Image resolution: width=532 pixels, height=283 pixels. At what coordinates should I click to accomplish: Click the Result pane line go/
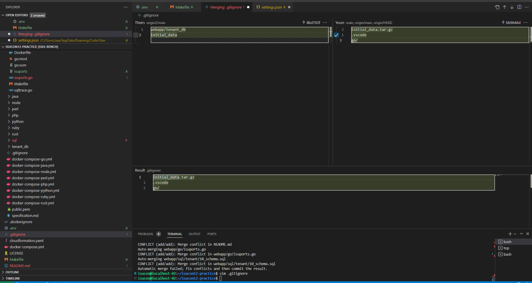click(x=156, y=188)
